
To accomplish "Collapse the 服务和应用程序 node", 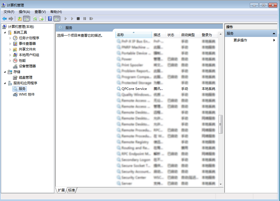I will (x=5, y=83).
